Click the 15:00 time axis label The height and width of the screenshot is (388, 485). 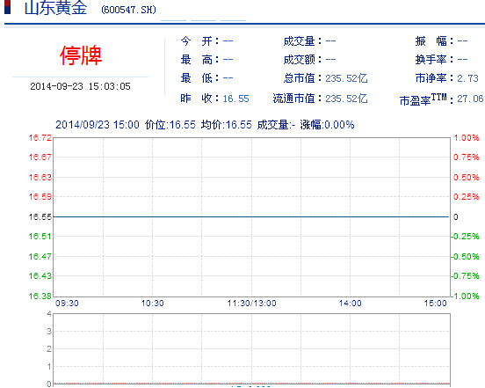(436, 304)
